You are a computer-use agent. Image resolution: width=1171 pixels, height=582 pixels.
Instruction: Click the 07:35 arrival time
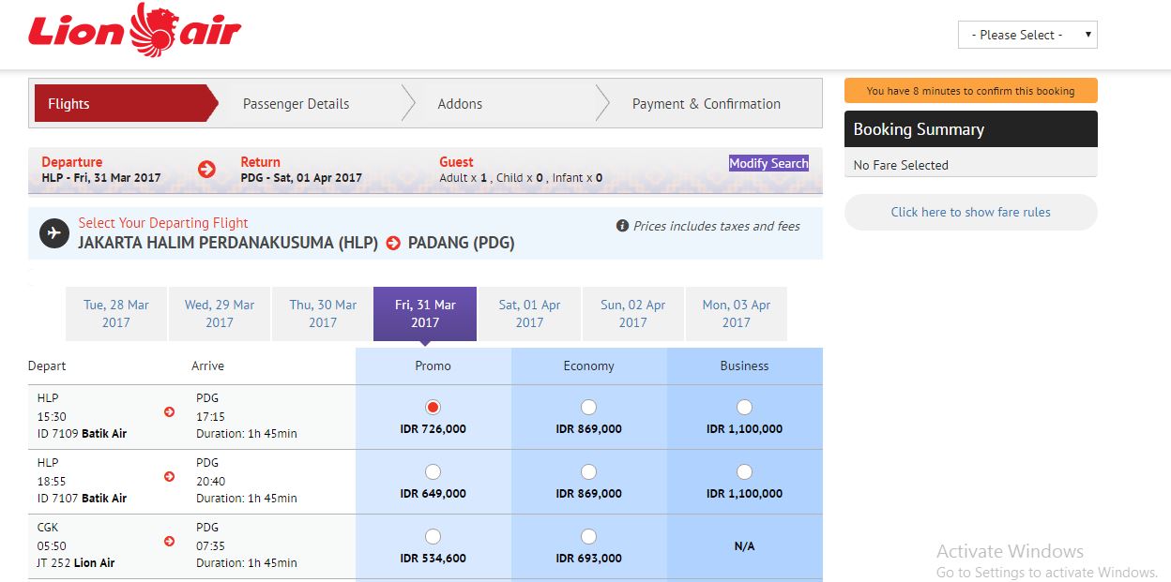pos(210,546)
